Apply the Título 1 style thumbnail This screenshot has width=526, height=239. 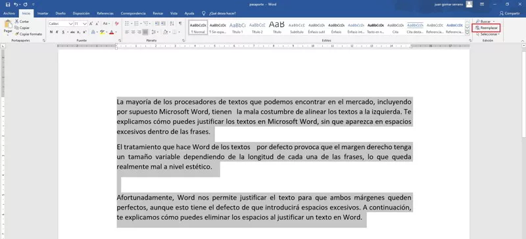click(x=237, y=28)
